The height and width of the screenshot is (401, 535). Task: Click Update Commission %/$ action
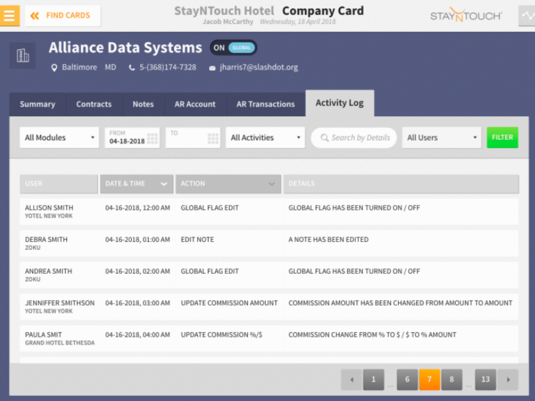click(x=221, y=335)
